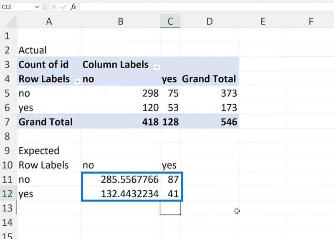Click the Select All corner triangle

(x=10, y=21)
